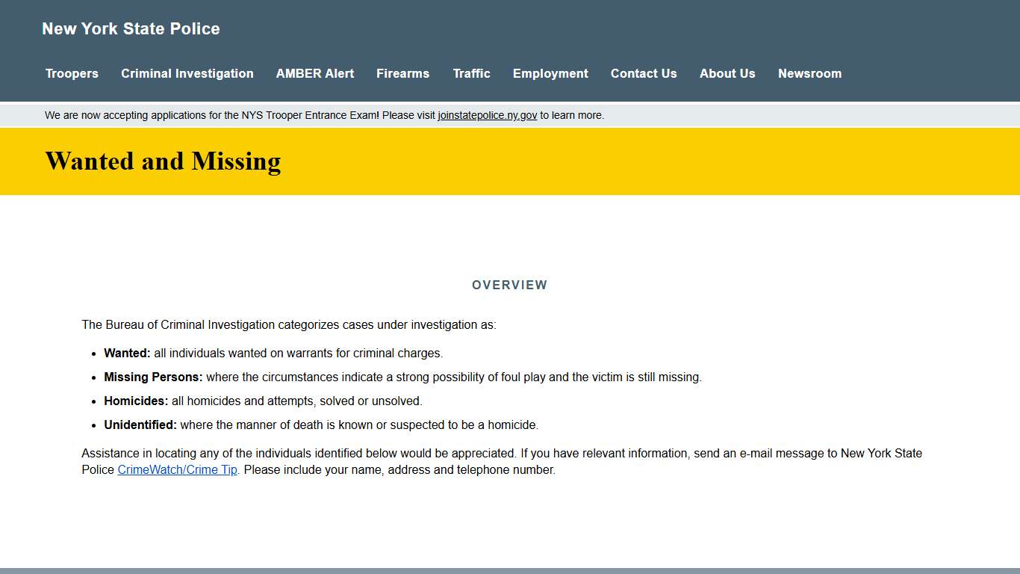The image size is (1020, 574).
Task: Follow the joinstatepolice.ny.gov link
Action: [487, 115]
